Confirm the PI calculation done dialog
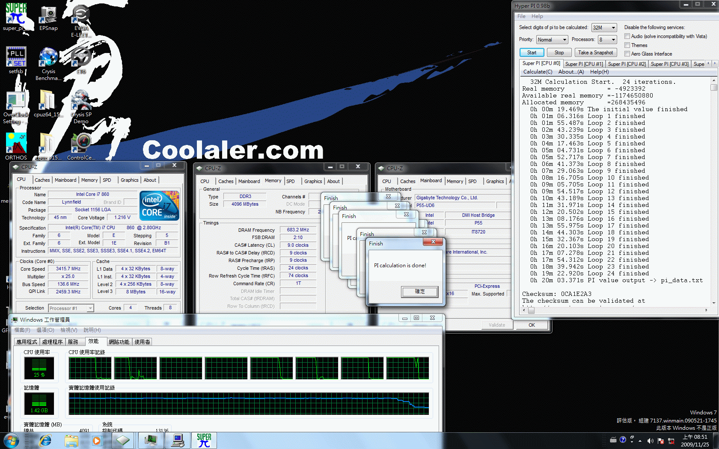Image resolution: width=719 pixels, height=449 pixels. pos(419,292)
